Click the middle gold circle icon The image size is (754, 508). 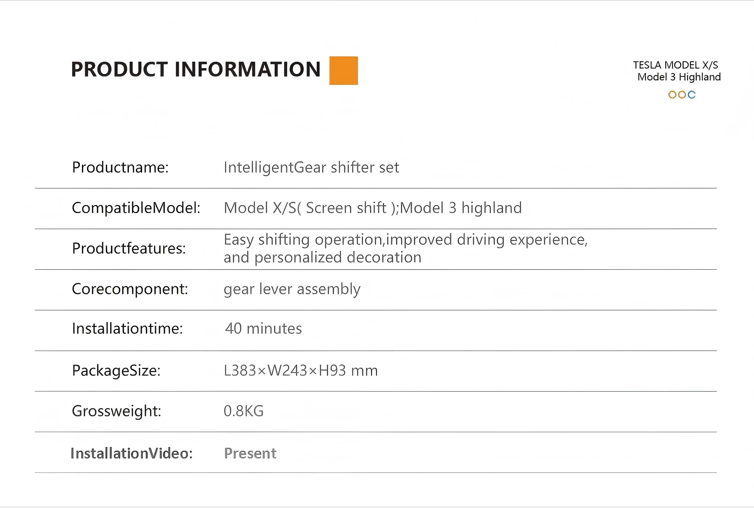(x=682, y=95)
